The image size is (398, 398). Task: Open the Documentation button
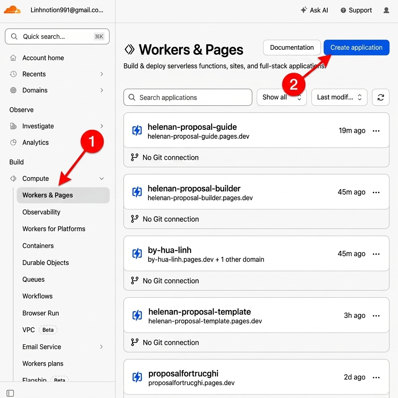point(292,47)
